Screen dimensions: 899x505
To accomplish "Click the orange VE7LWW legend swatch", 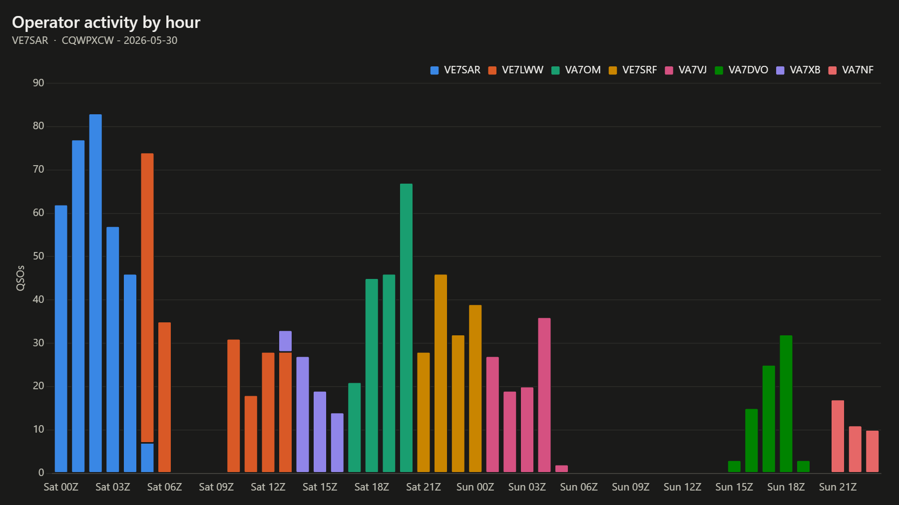I will click(x=492, y=70).
